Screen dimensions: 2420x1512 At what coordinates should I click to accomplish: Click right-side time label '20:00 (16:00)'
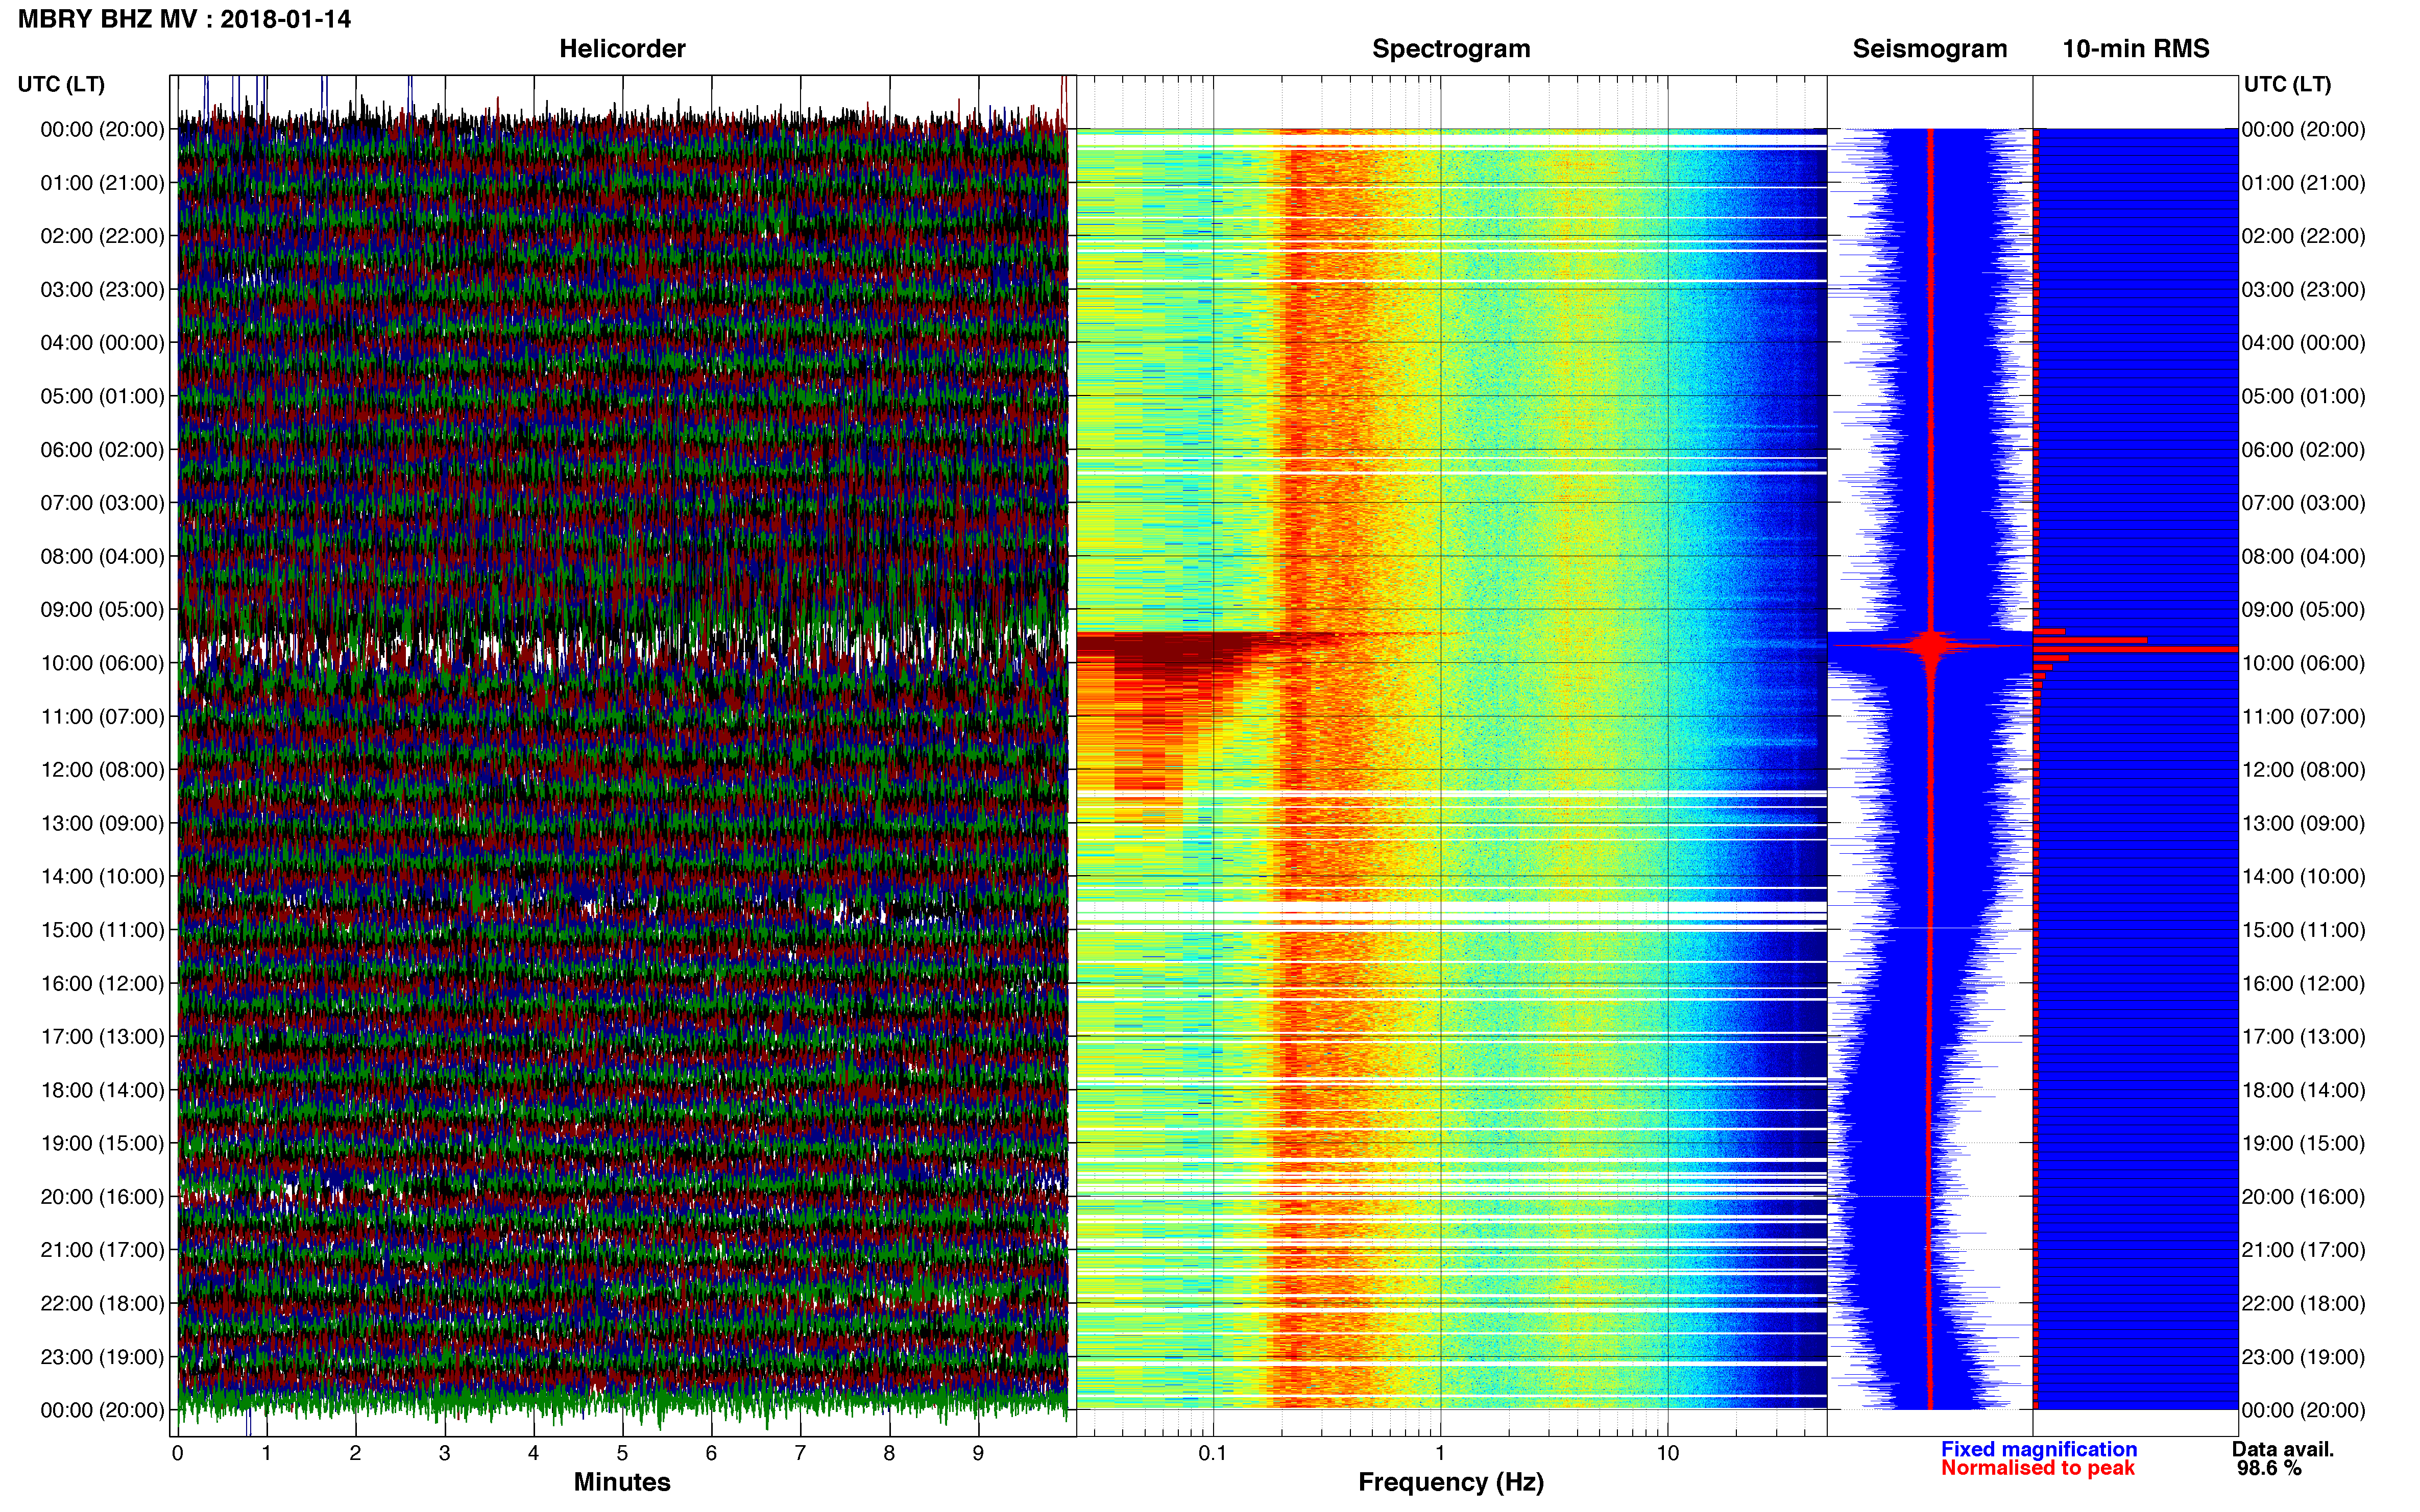[2303, 1197]
